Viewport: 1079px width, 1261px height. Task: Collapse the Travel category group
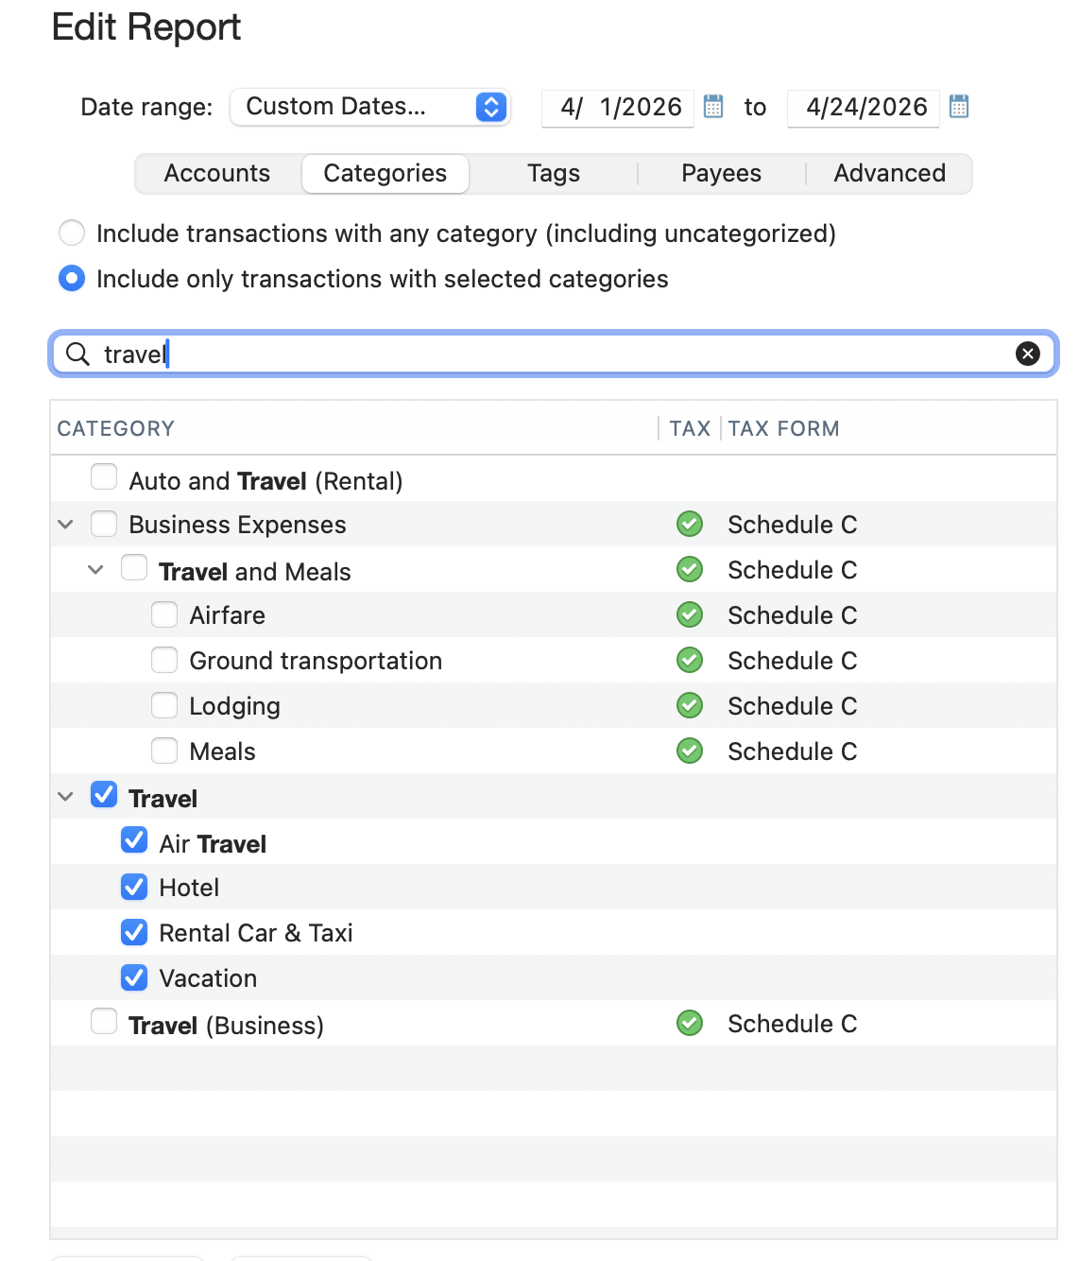[x=65, y=797]
